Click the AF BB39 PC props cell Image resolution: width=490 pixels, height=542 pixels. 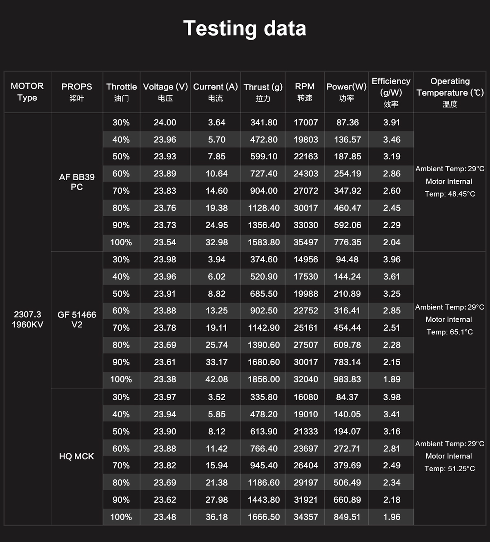77,182
